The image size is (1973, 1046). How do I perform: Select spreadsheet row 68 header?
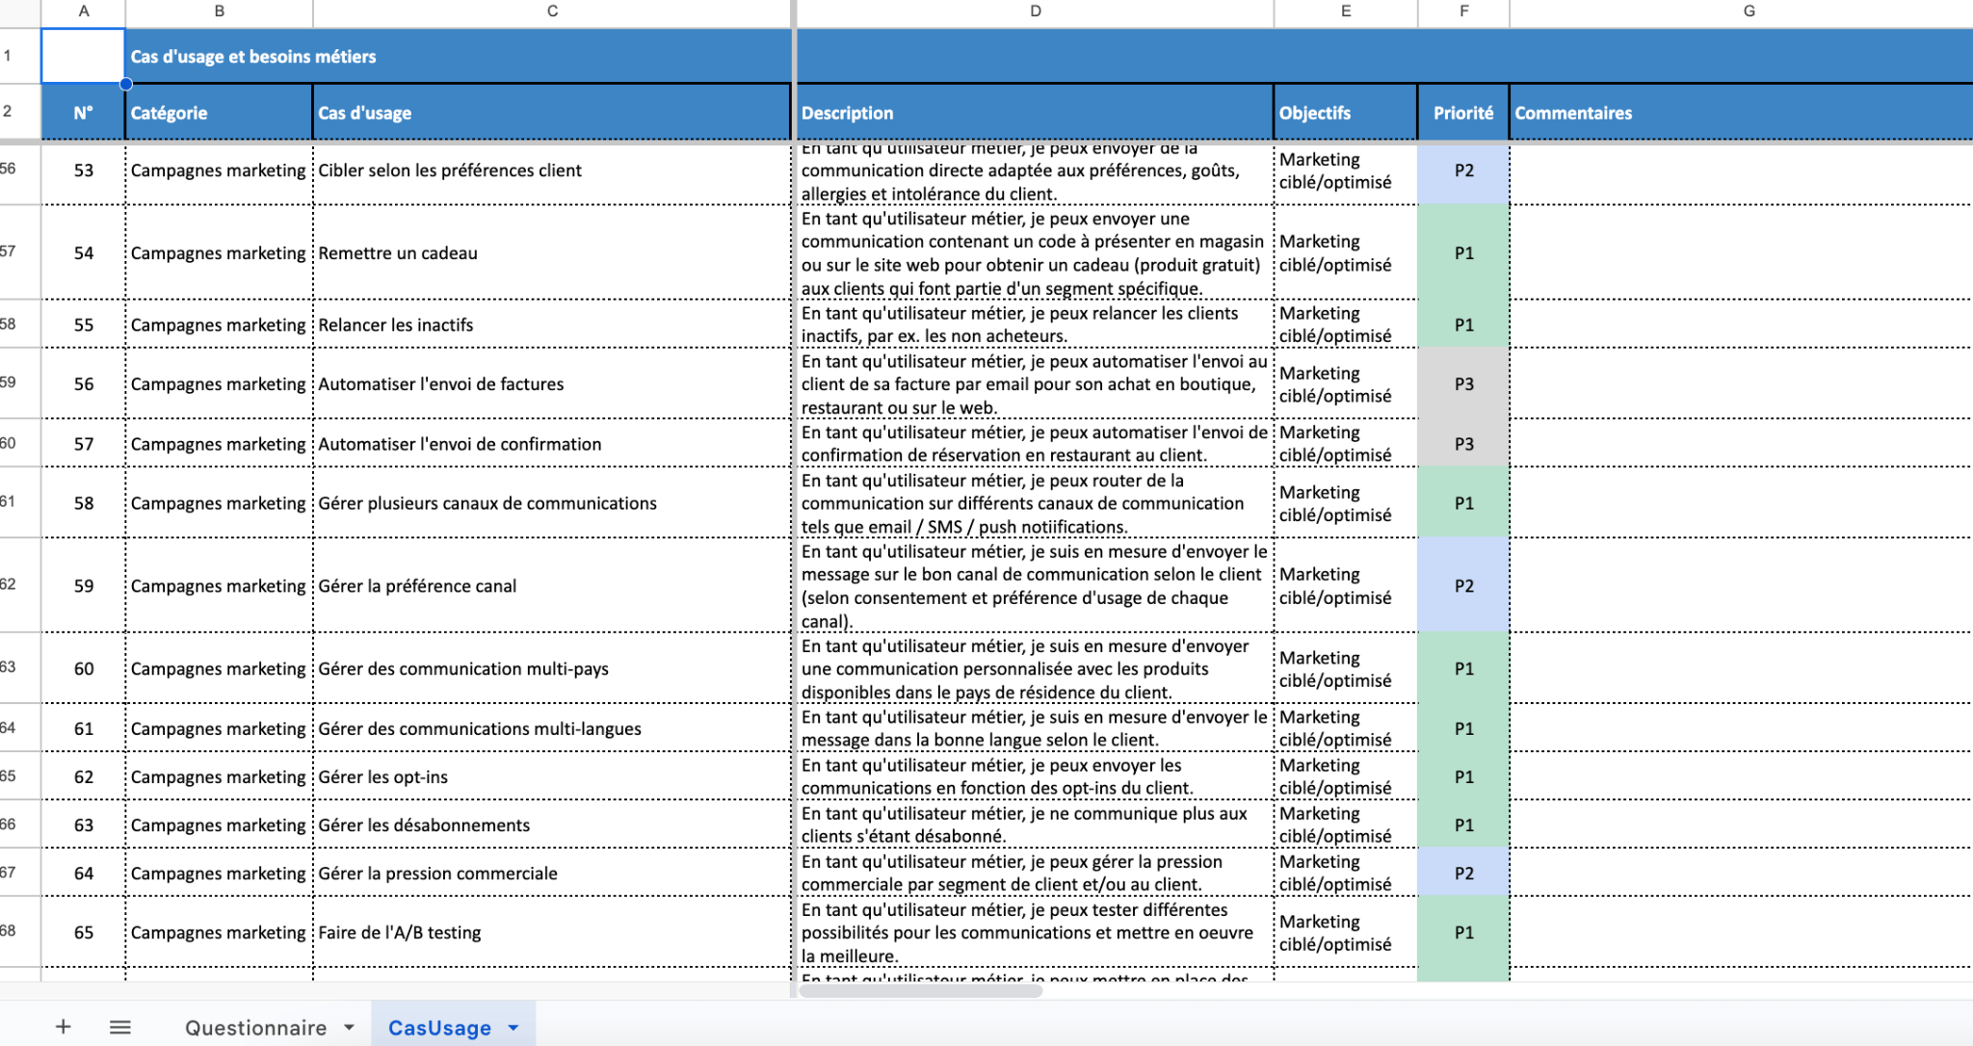19,931
